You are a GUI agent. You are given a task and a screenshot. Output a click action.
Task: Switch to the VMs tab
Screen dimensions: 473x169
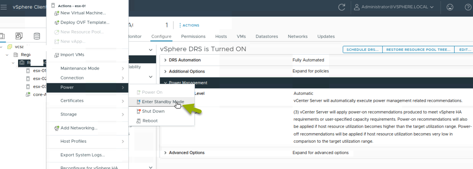coord(241,37)
